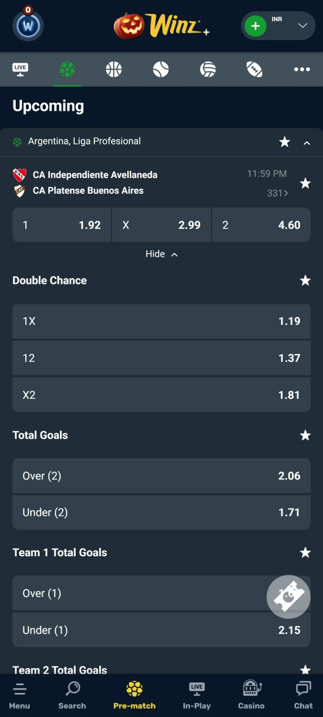Select the volleyball sport icon
This screenshot has height=717, width=323.
tap(207, 69)
